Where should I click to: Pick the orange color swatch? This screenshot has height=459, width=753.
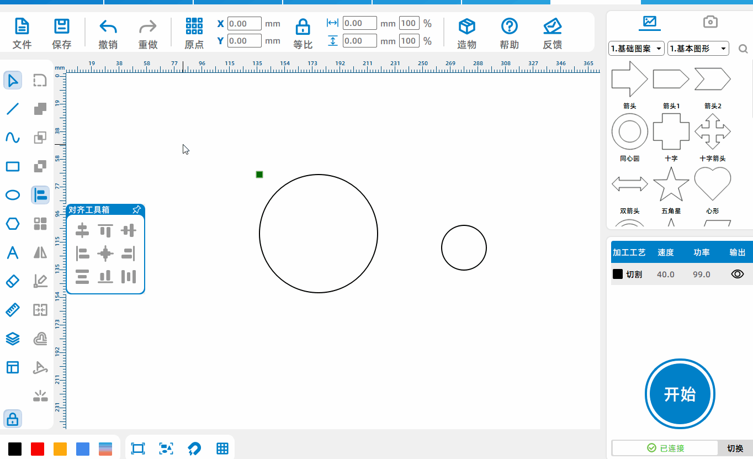pyautogui.click(x=60, y=449)
